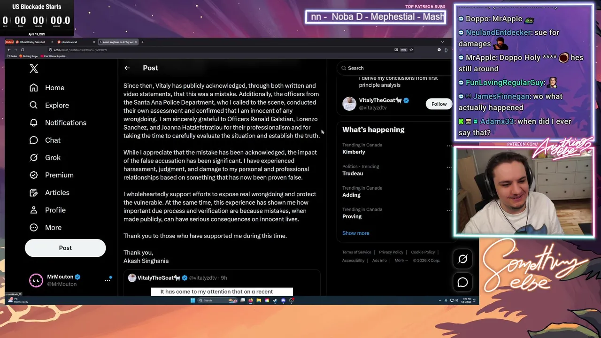This screenshot has height=338, width=601.
Task: Open the pinned Dailies browser tab
Action: click(x=9, y=42)
